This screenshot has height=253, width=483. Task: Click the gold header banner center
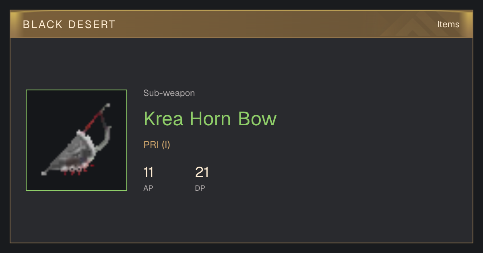[242, 24]
